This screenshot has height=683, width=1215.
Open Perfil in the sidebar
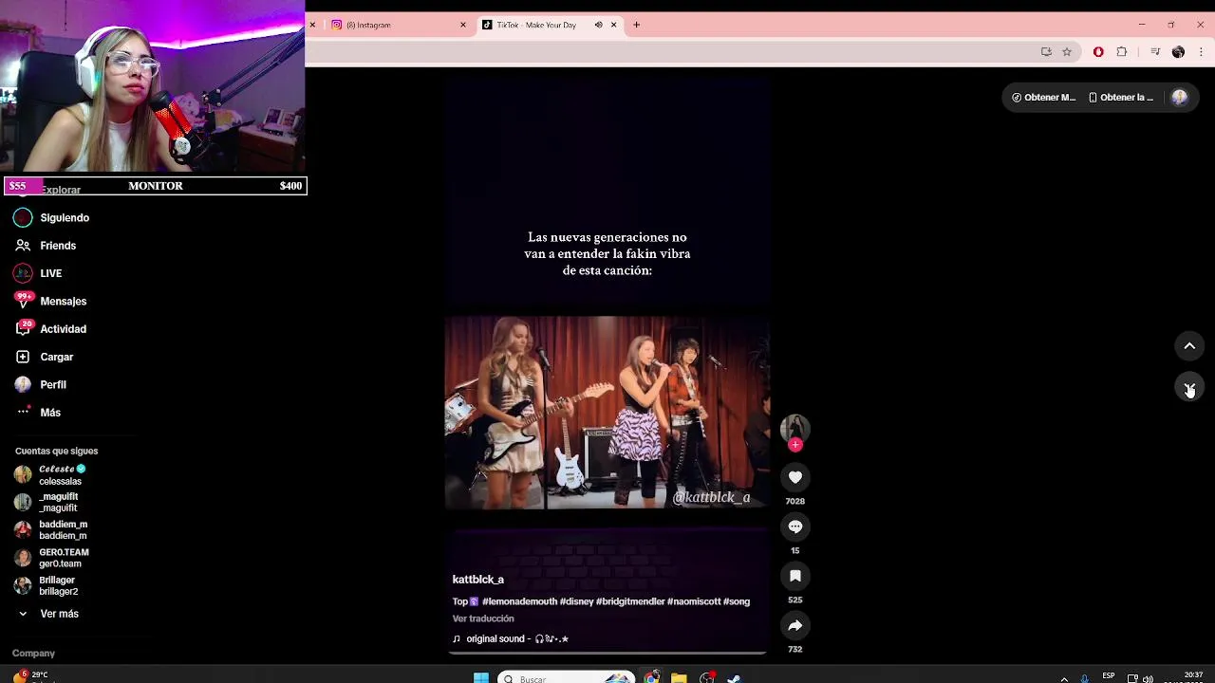tap(53, 385)
